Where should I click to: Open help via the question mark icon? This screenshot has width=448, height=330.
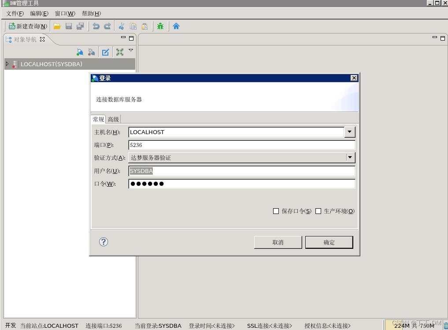coord(104,242)
